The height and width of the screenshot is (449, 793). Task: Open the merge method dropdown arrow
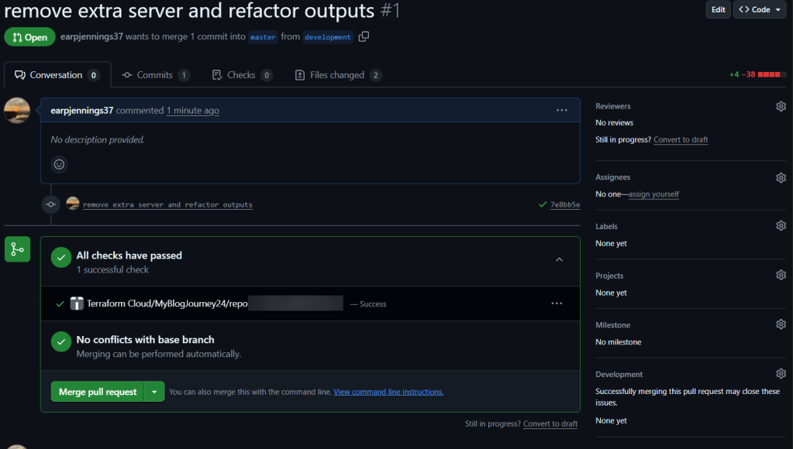point(154,392)
